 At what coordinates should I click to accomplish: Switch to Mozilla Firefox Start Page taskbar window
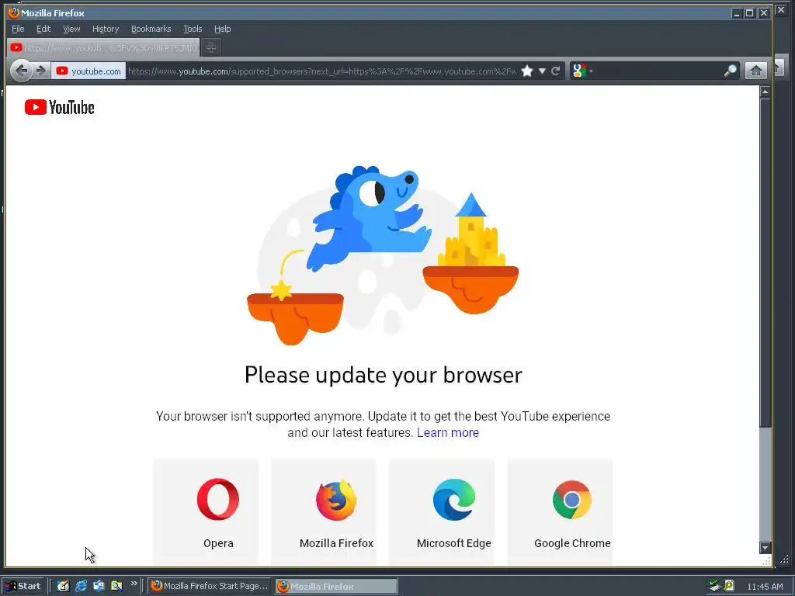tap(210, 586)
